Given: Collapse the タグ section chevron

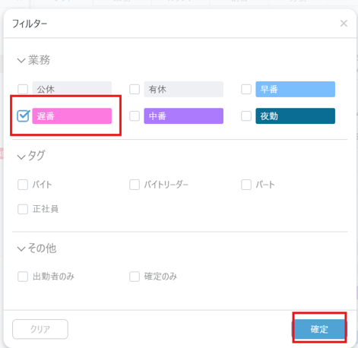Looking at the screenshot, I should pyautogui.click(x=21, y=157).
